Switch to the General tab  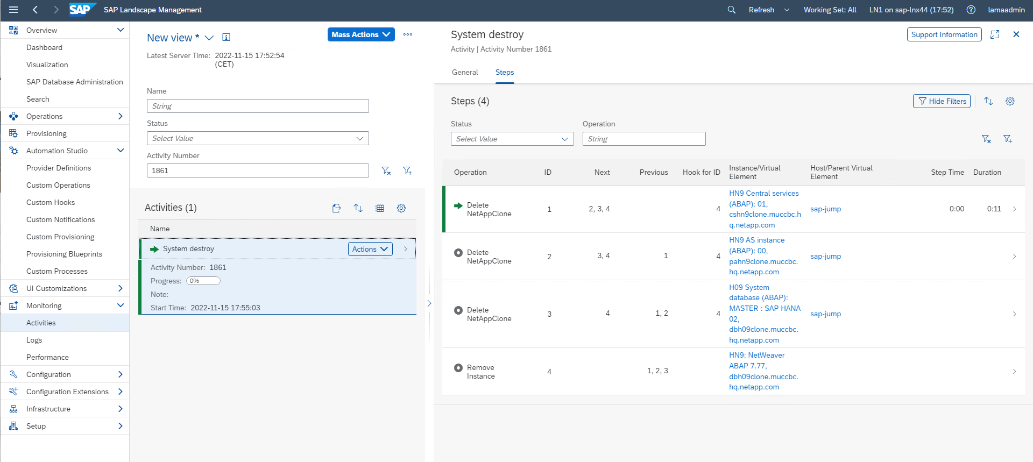point(464,72)
